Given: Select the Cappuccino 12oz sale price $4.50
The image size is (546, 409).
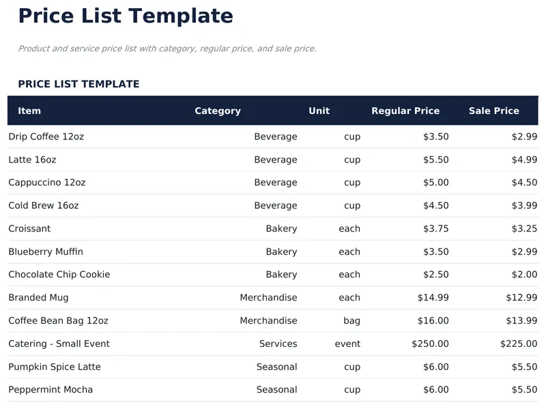Looking at the screenshot, I should tap(524, 182).
